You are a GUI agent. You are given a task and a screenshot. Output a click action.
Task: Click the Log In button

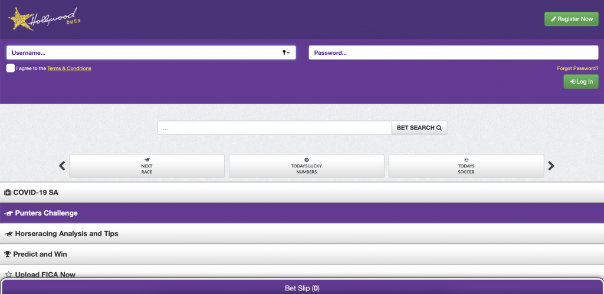(x=581, y=81)
